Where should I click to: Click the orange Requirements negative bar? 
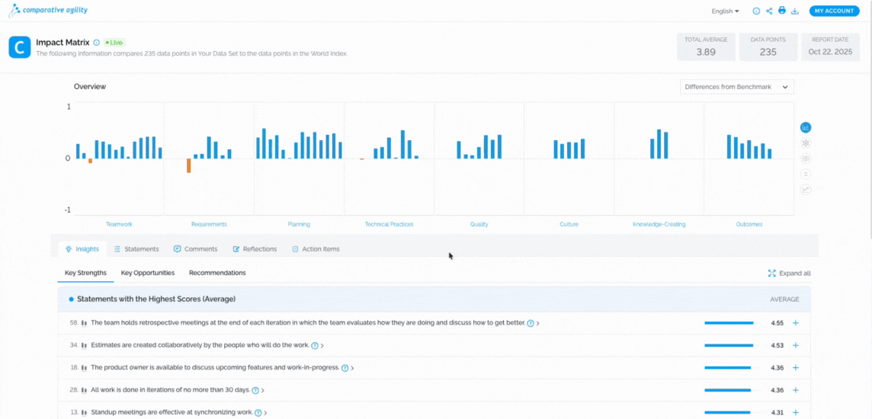tap(188, 165)
